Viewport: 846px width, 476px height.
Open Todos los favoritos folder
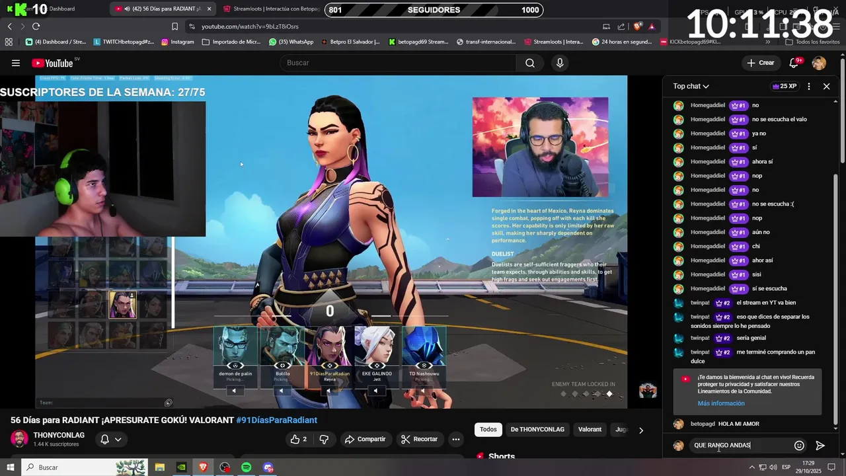[x=812, y=42]
